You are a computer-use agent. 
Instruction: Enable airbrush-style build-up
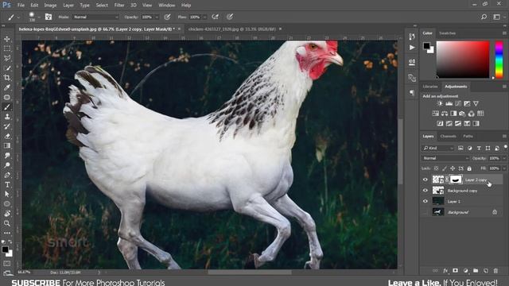(215, 17)
